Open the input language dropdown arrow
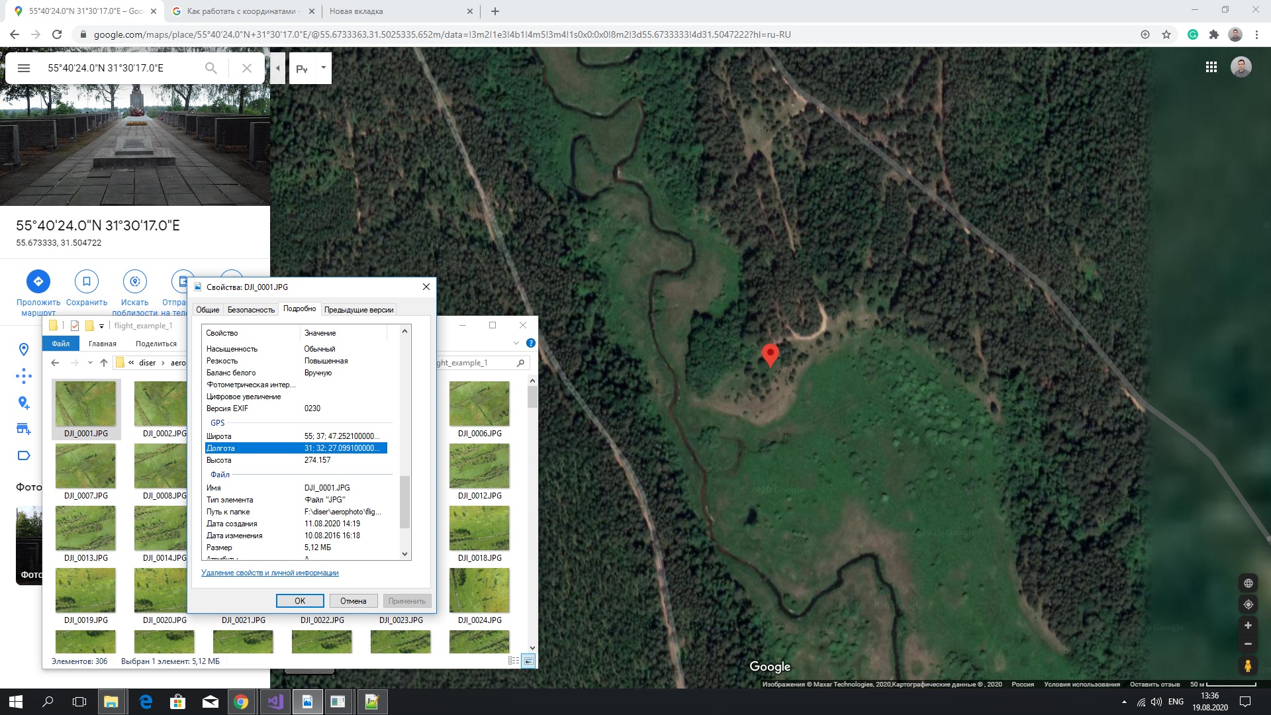 click(323, 68)
